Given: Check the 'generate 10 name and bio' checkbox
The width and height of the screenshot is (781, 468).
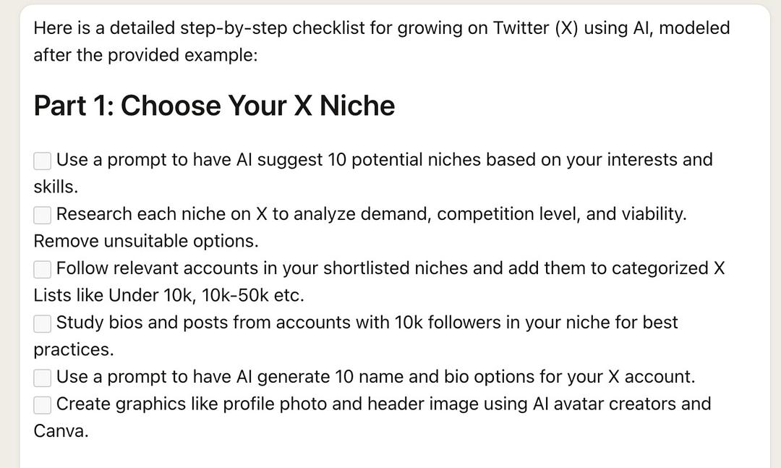Looking at the screenshot, I should 43,378.
